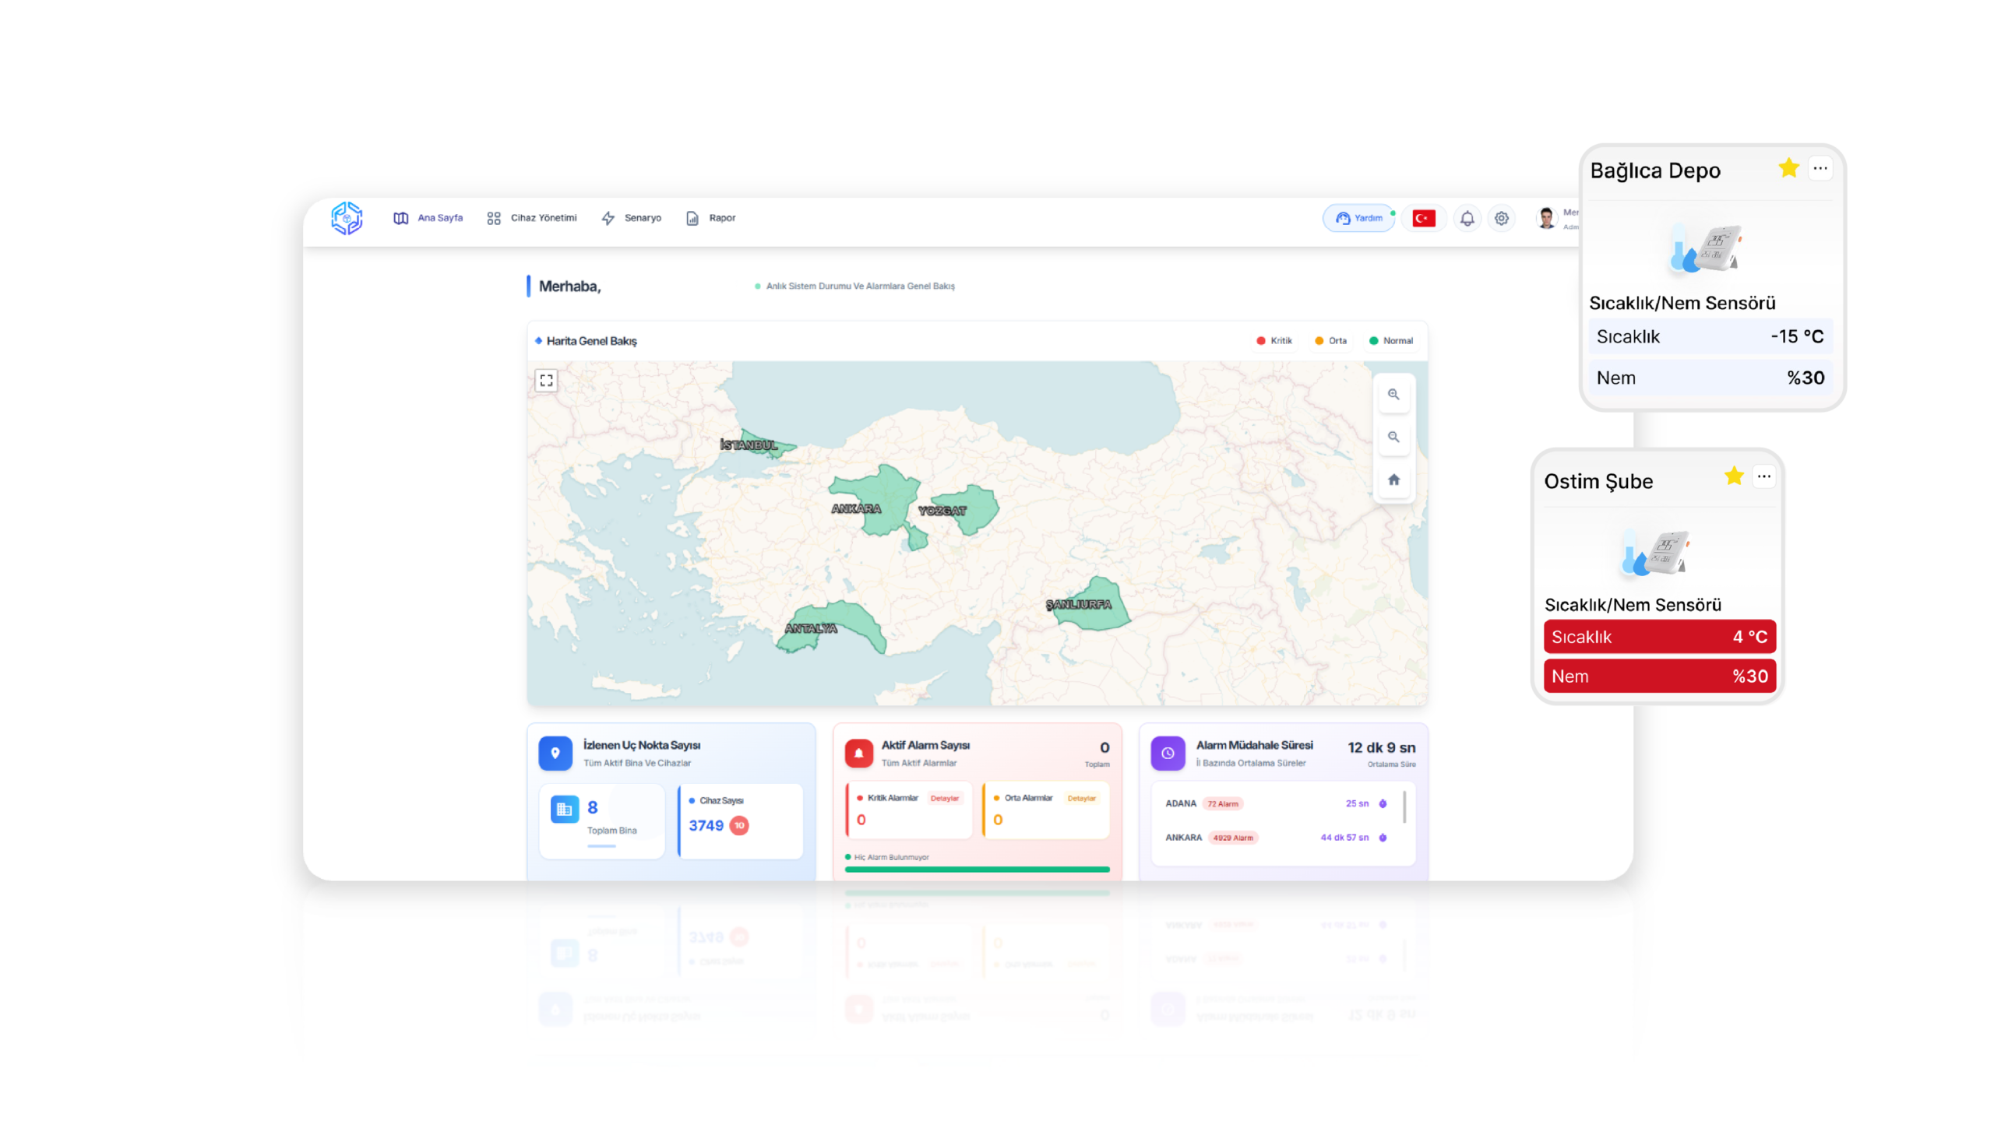Click the Yardım help button
Viewport: 1994px width, 1121px height.
(1359, 219)
